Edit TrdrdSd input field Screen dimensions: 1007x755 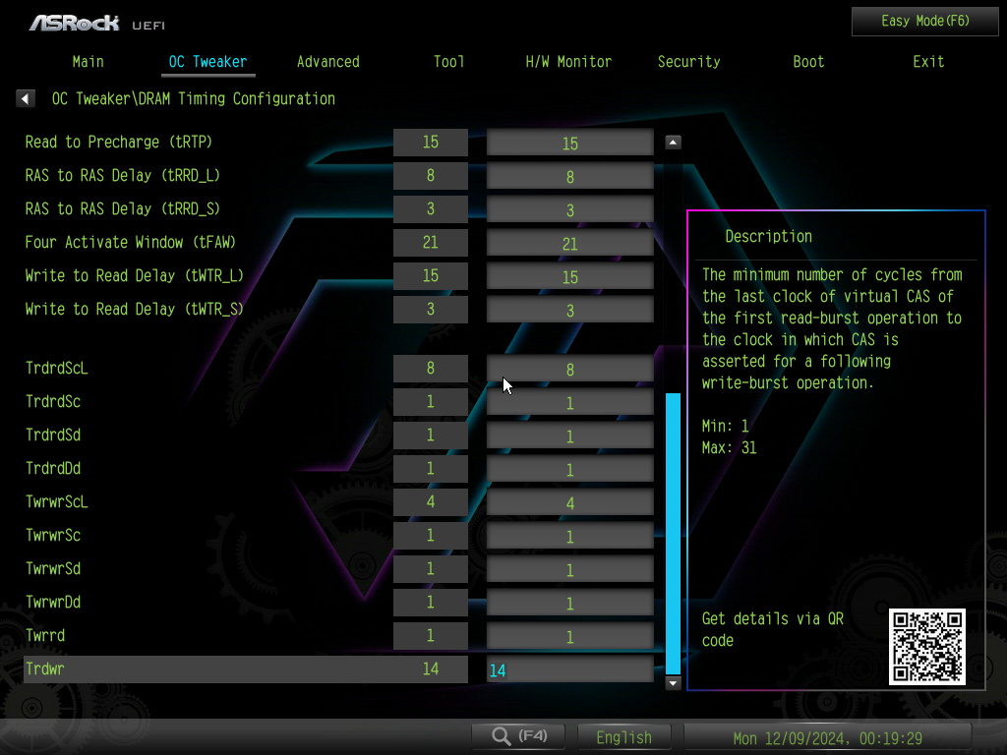[x=569, y=436]
